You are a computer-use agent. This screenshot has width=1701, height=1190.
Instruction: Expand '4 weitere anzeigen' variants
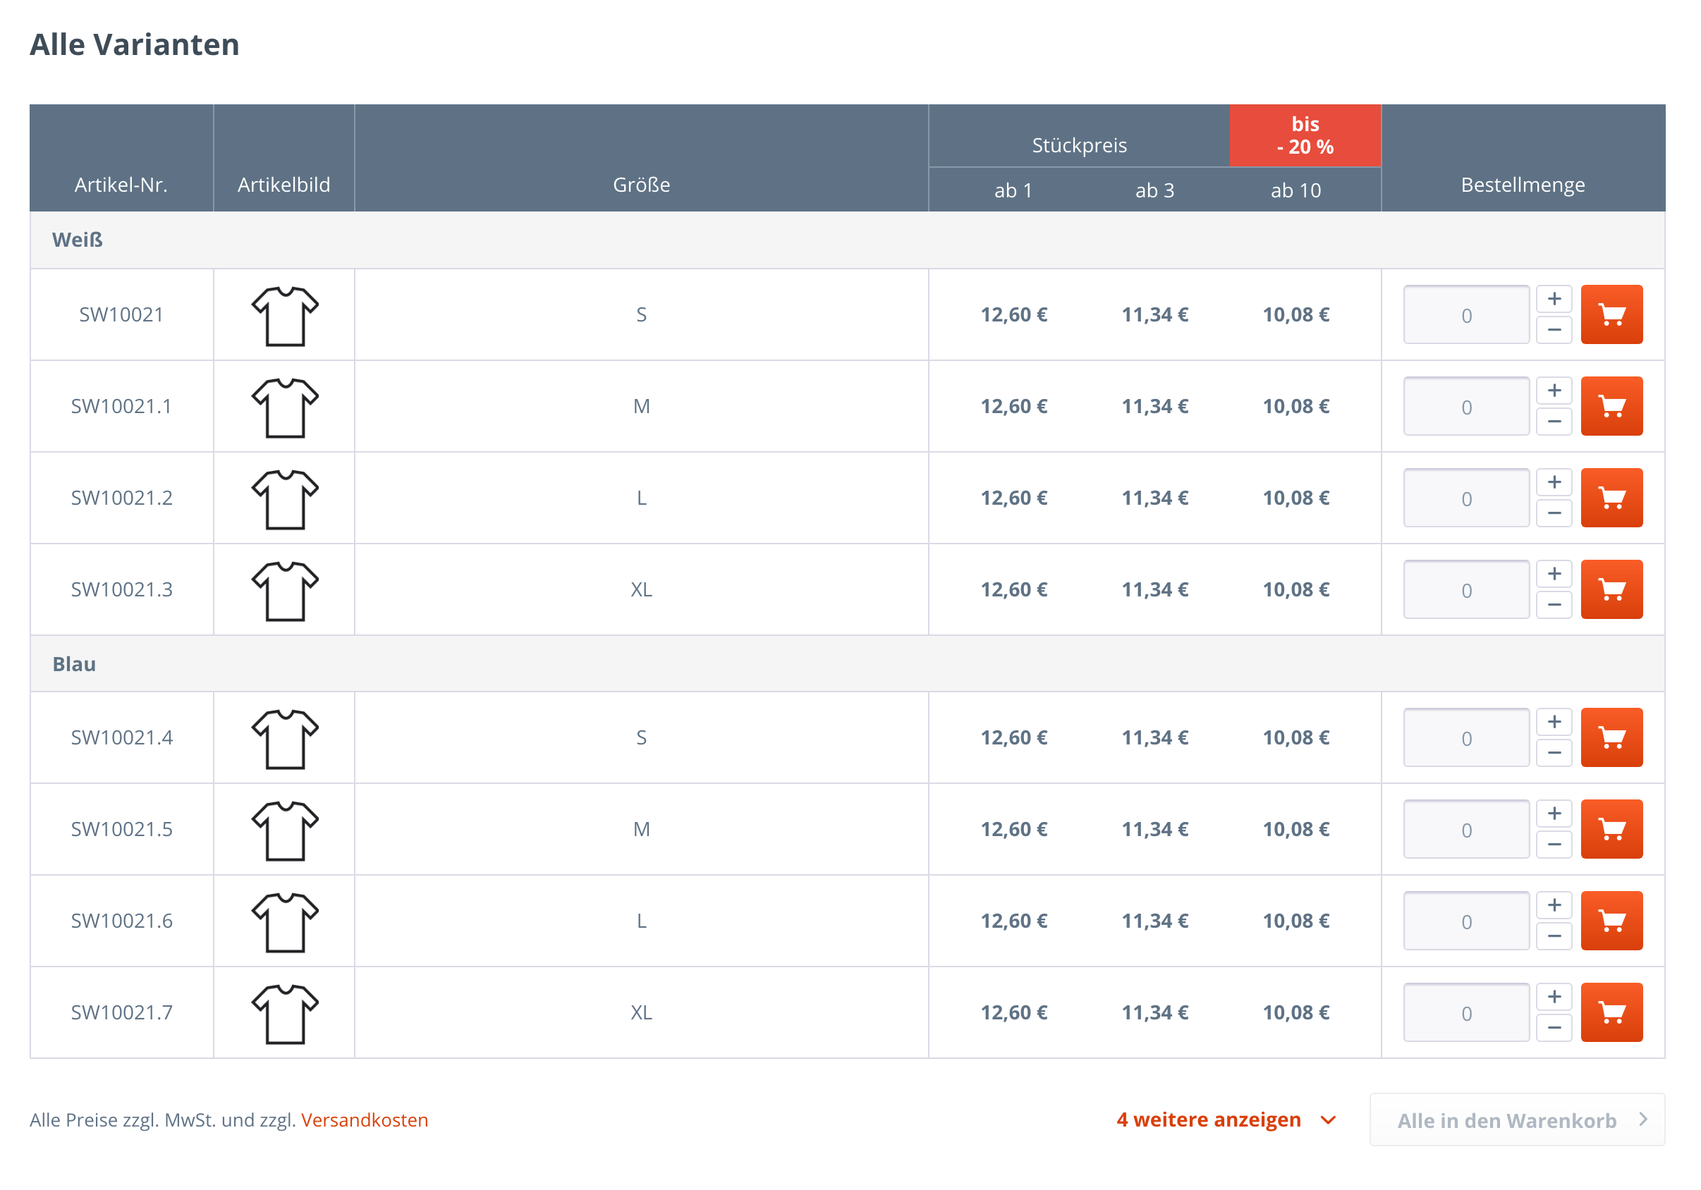point(1226,1120)
